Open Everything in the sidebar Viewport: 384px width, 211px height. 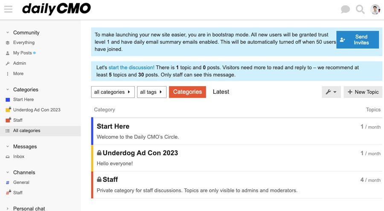(x=24, y=43)
